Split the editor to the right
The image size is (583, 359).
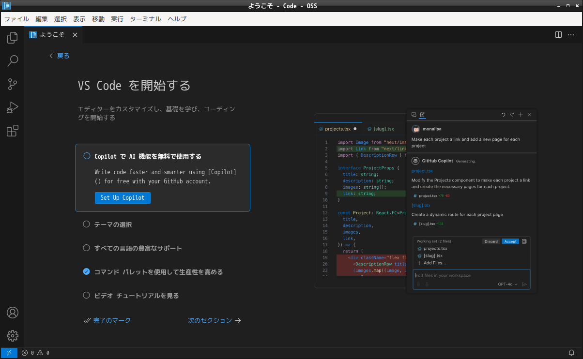[x=558, y=35]
